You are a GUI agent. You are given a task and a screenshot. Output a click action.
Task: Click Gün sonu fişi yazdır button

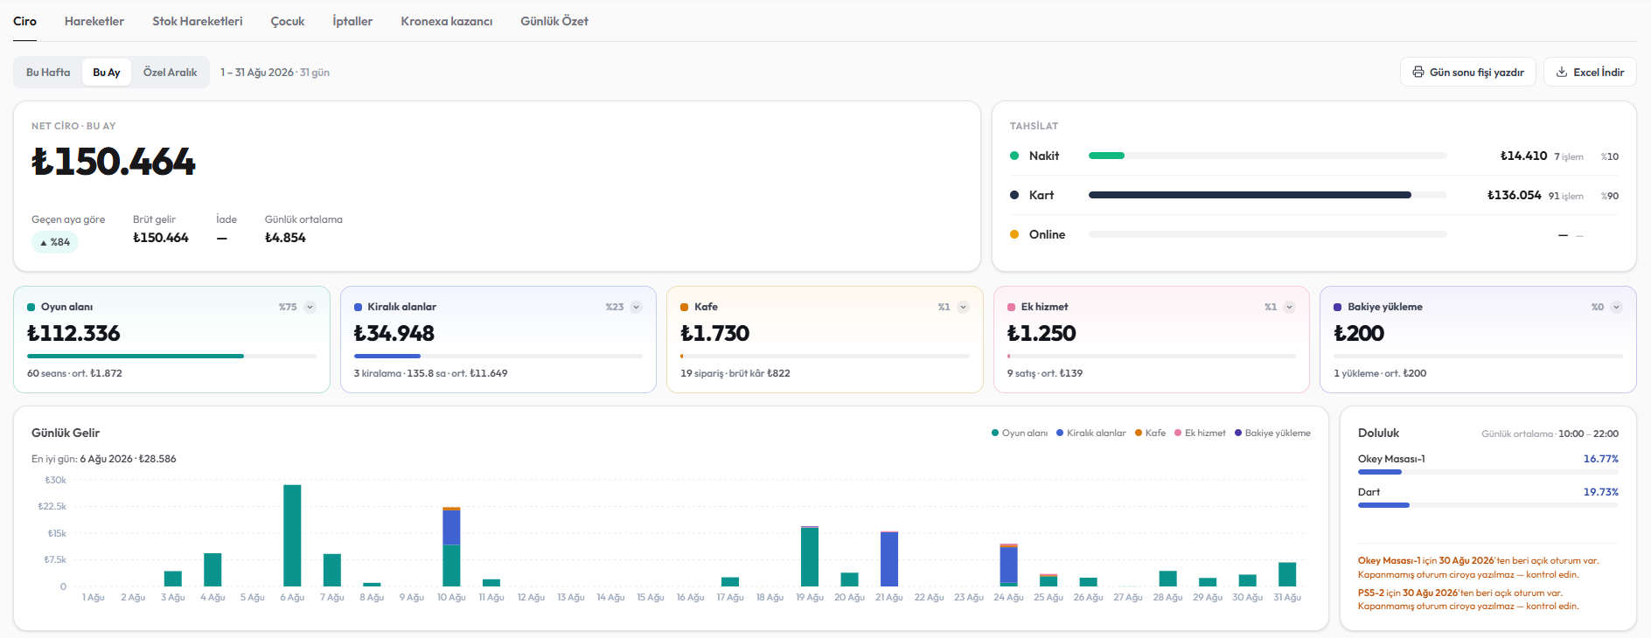click(1468, 73)
